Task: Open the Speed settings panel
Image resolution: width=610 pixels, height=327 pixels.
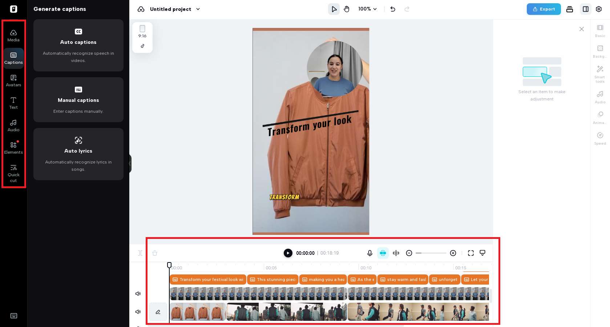Action: click(x=599, y=137)
